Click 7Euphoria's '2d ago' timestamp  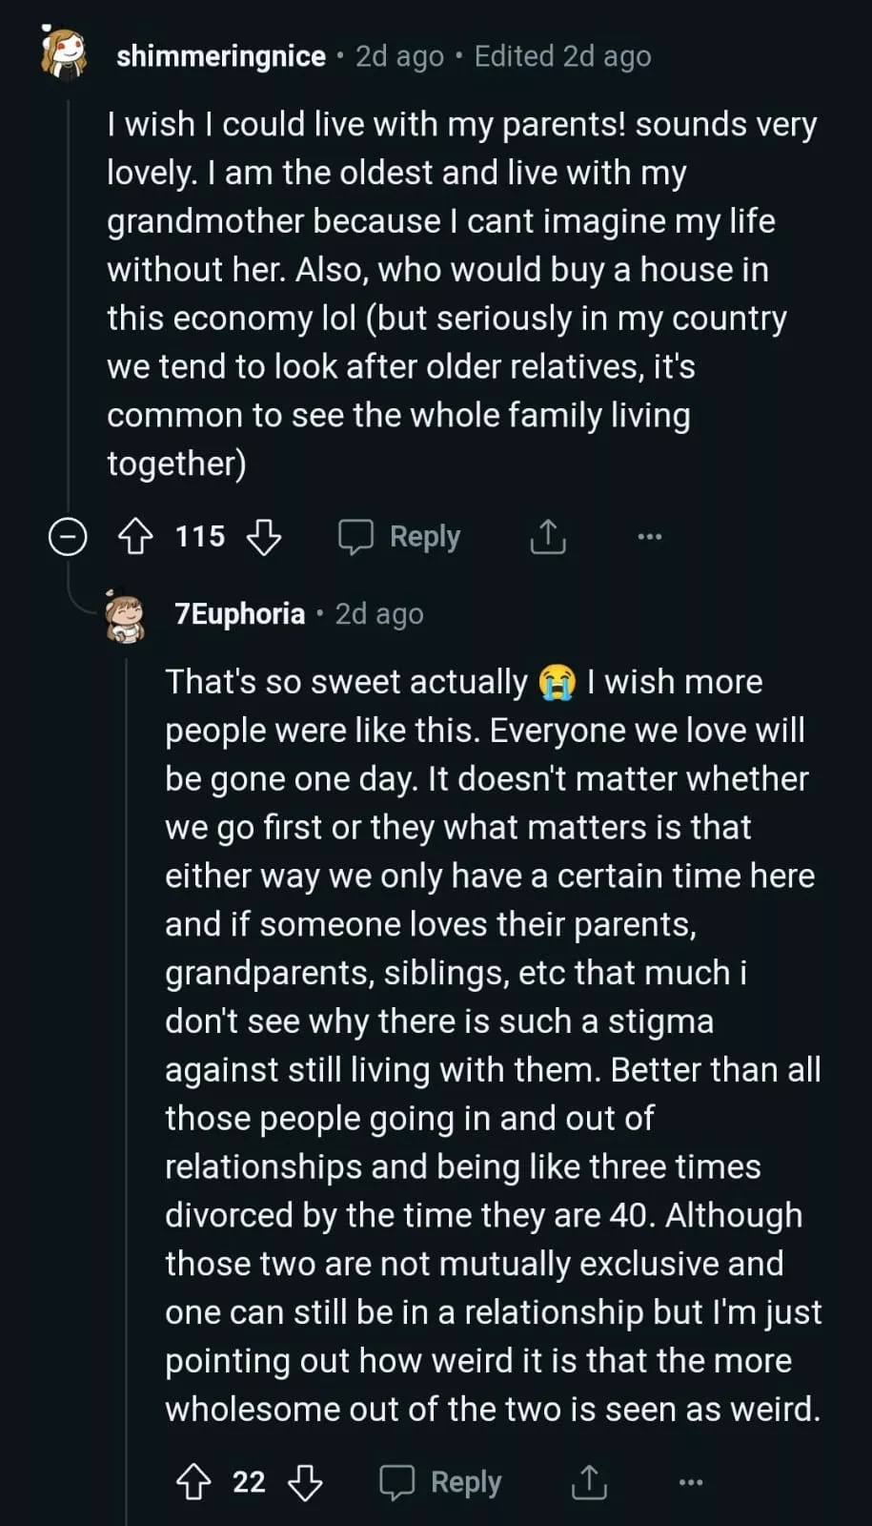[x=379, y=613]
